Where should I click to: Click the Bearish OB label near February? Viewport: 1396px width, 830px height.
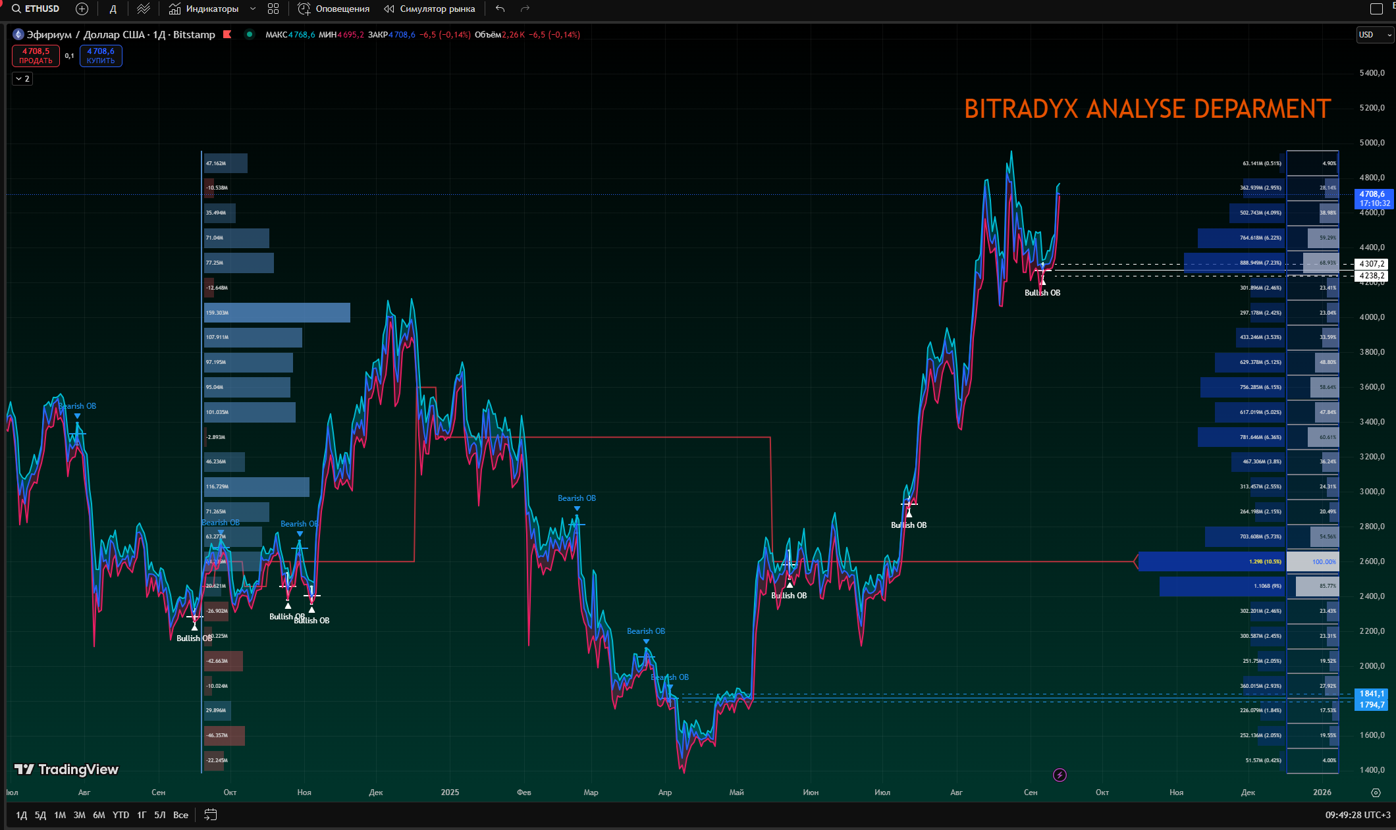(577, 498)
